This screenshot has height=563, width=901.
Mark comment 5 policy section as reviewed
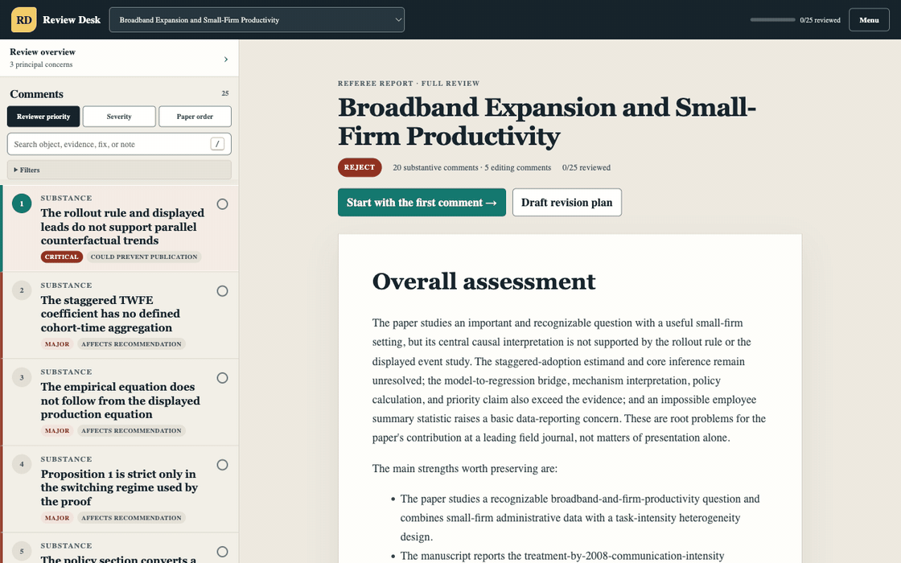pyautogui.click(x=222, y=552)
